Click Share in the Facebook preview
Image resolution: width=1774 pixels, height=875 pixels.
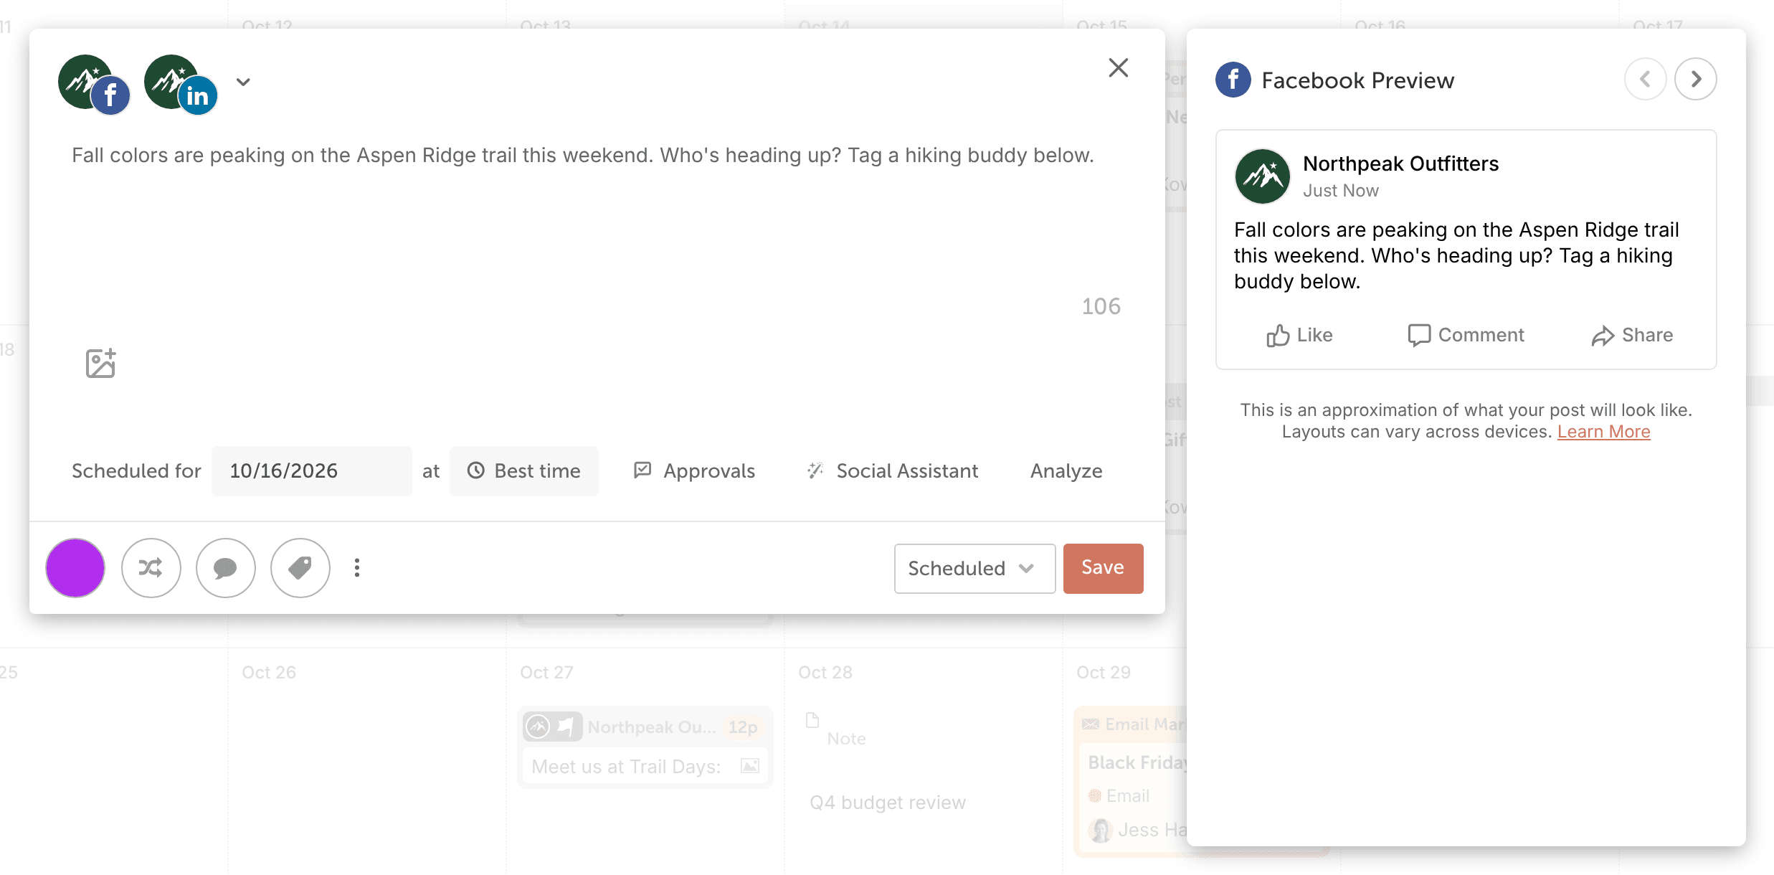(x=1632, y=336)
